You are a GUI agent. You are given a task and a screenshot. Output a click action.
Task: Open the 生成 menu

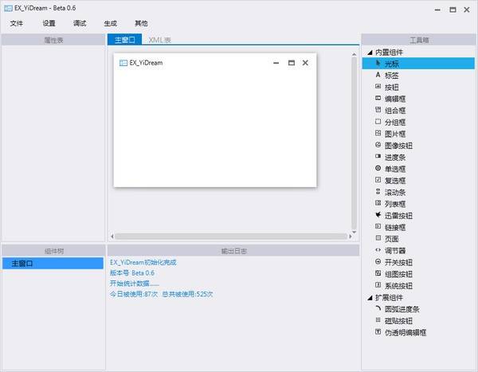point(111,23)
